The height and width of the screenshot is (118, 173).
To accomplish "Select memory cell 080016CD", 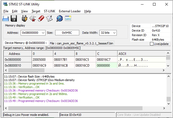I will (x=85, y=65).
